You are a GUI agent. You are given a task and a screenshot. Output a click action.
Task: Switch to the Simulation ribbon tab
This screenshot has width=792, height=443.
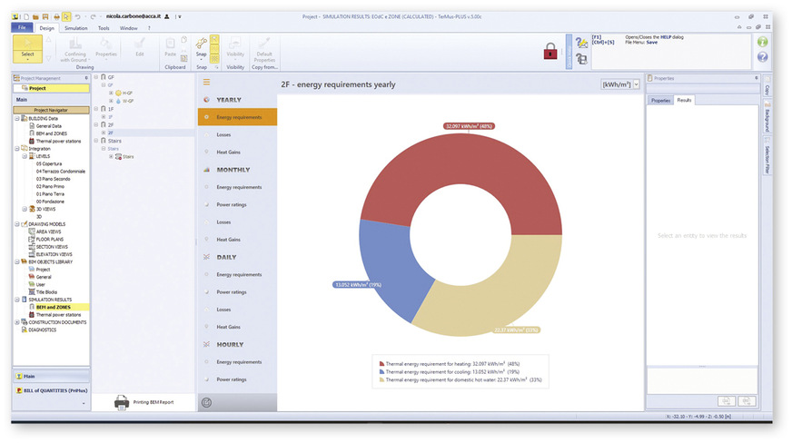point(76,28)
